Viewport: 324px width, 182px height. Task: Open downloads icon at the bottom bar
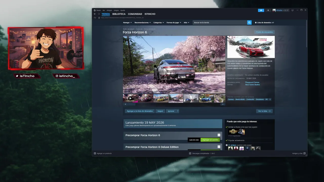(190, 153)
